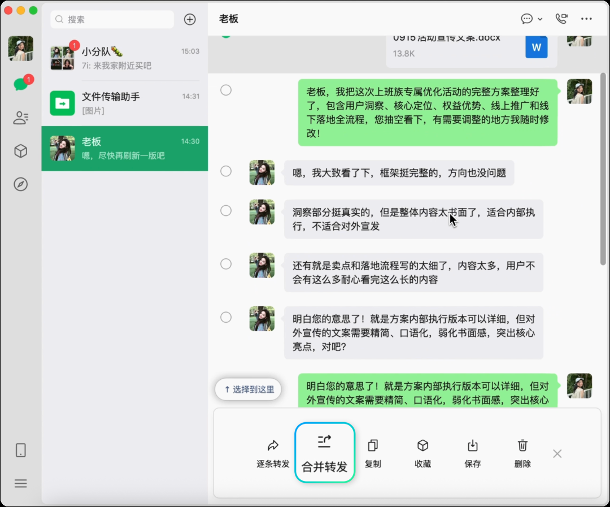Close the multi-select action bar
The width and height of the screenshot is (610, 507).
(557, 454)
